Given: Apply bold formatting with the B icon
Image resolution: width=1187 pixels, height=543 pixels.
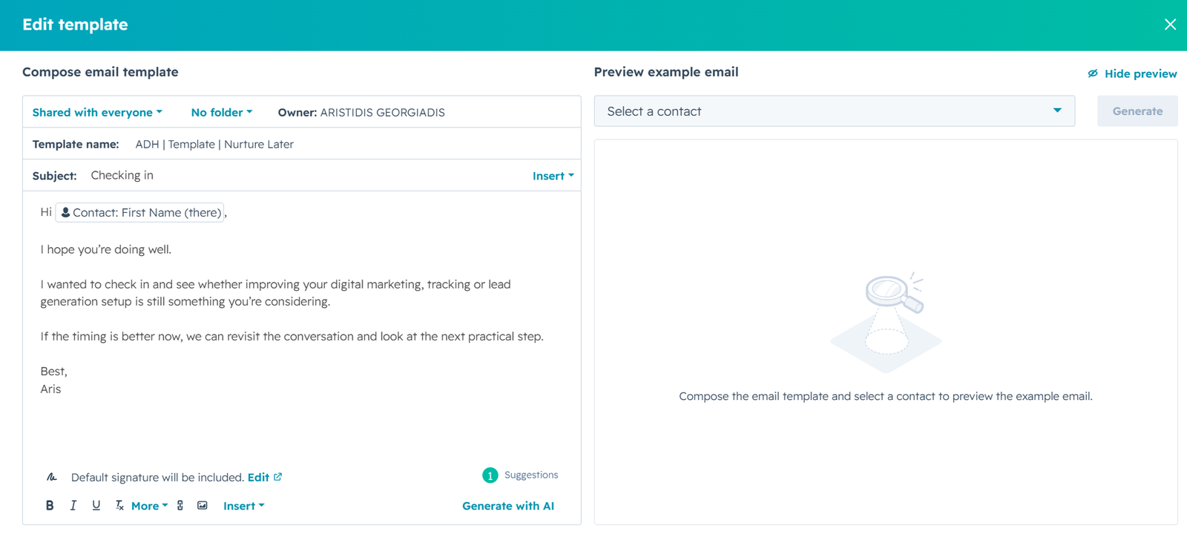Looking at the screenshot, I should [x=50, y=506].
